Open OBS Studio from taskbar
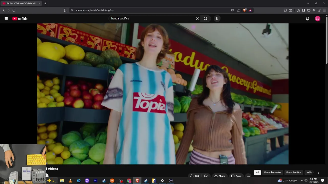The image size is (328, 184). point(121,181)
